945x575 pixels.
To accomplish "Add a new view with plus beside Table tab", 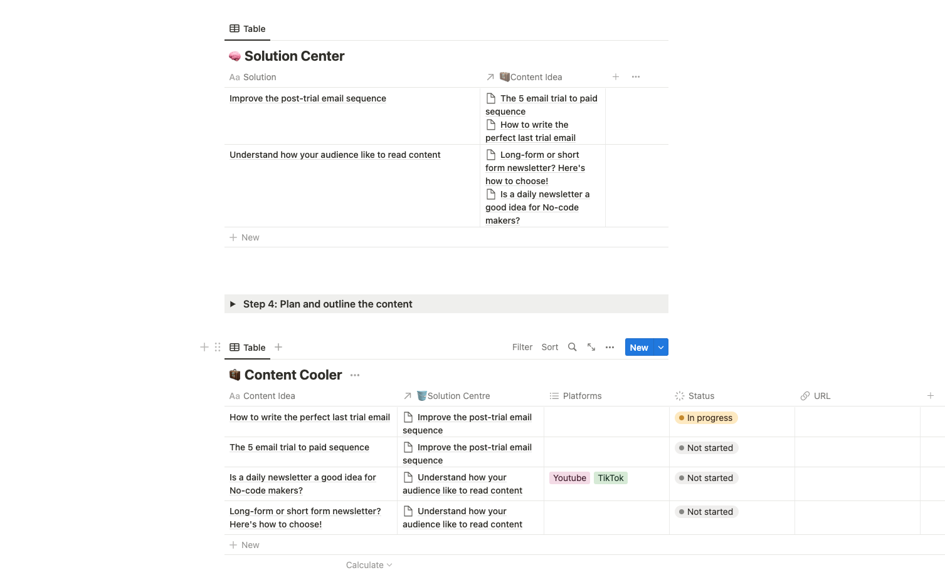I will coord(278,347).
